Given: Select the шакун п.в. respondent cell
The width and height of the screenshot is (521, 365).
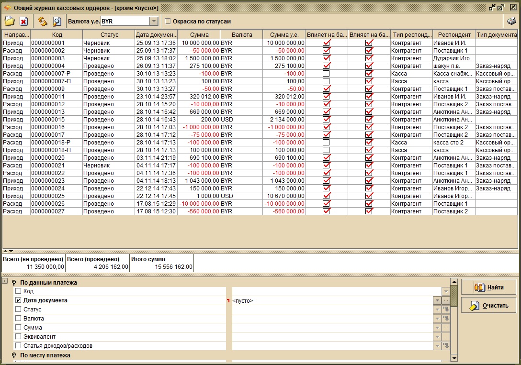Looking at the screenshot, I should (454, 66).
